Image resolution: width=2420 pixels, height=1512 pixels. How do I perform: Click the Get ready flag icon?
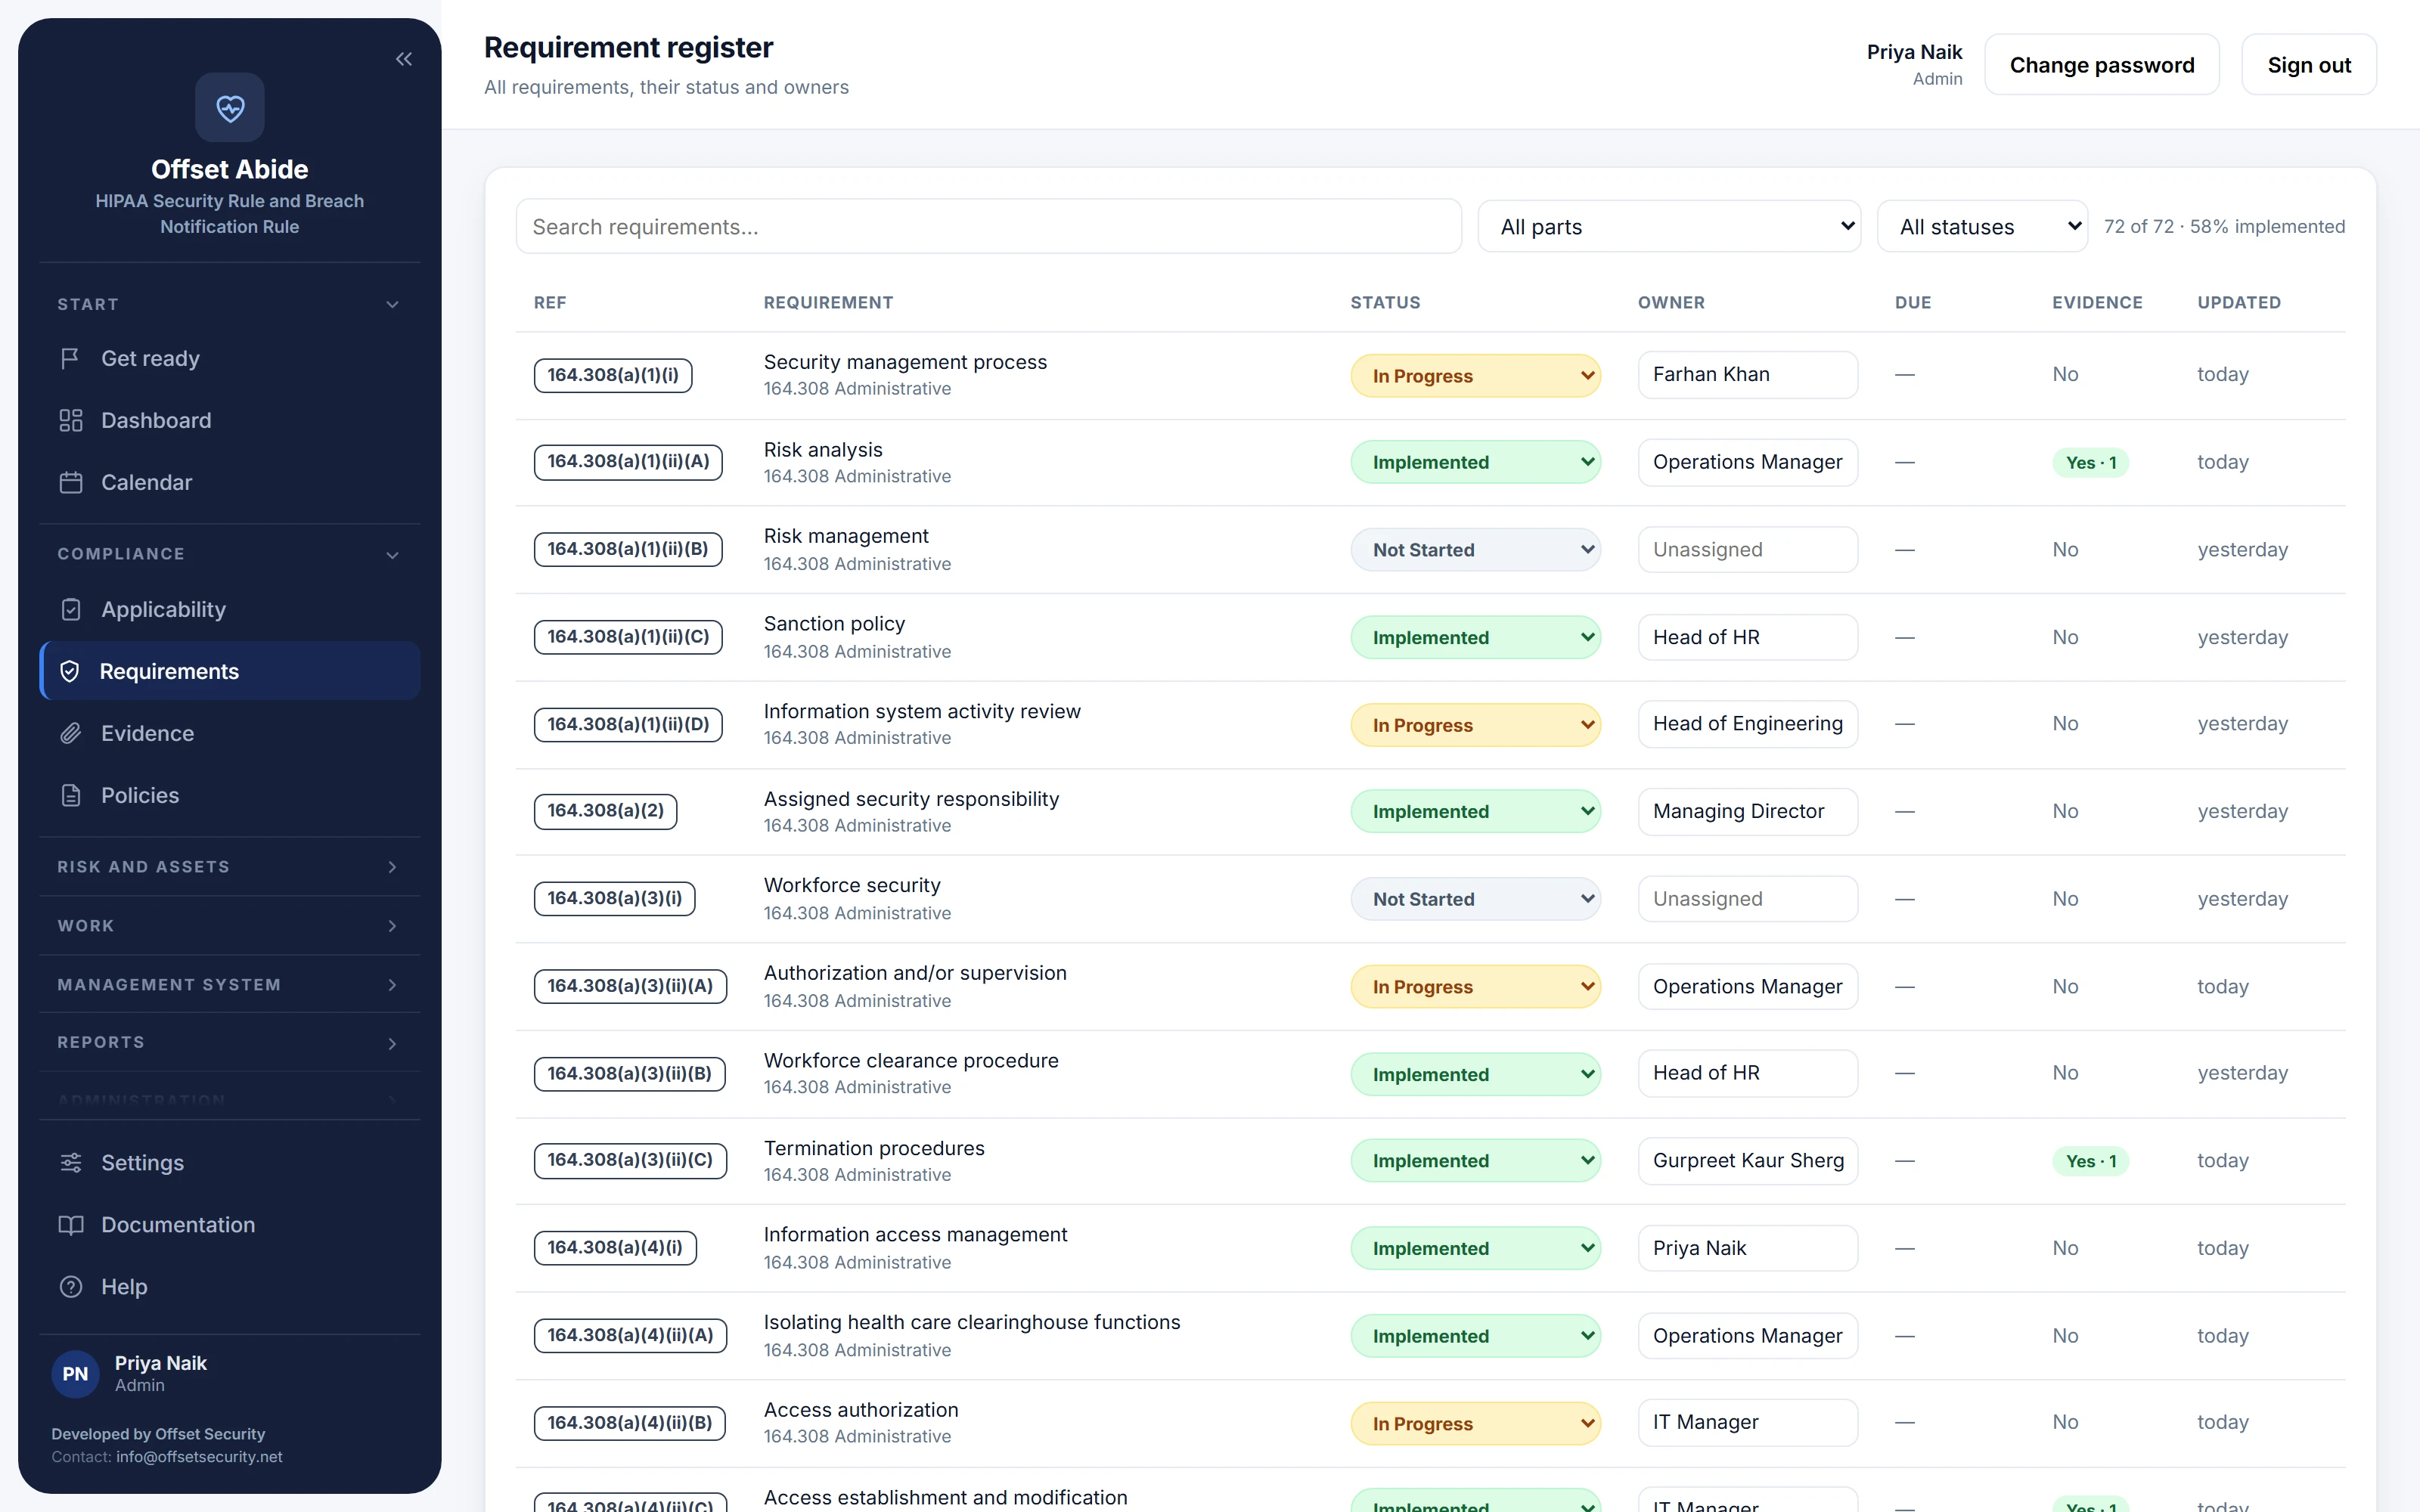(x=70, y=358)
